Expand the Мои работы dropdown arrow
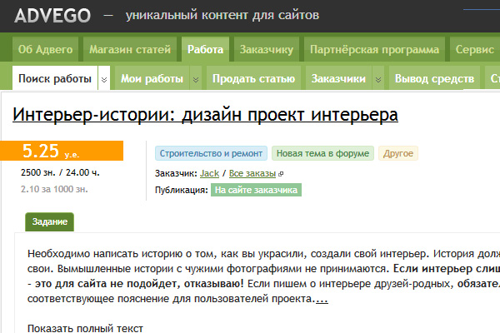This screenshot has height=333, width=500. click(x=195, y=80)
